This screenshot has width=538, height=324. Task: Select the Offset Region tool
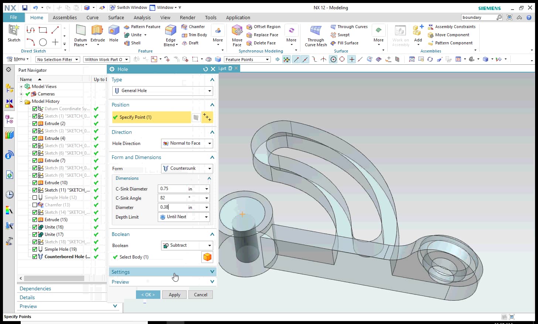tap(263, 27)
